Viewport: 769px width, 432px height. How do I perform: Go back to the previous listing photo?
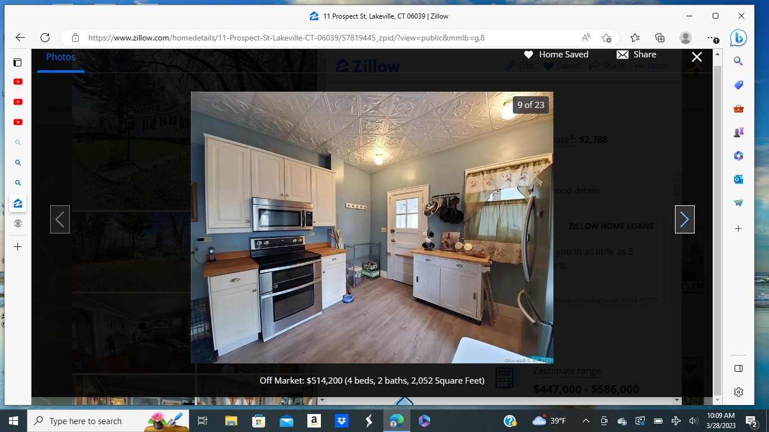pos(60,219)
